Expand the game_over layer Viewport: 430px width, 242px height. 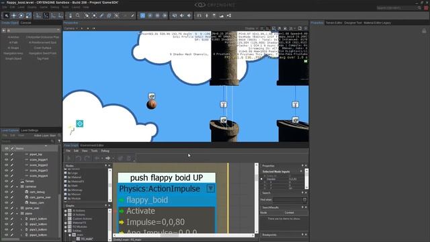point(17,208)
